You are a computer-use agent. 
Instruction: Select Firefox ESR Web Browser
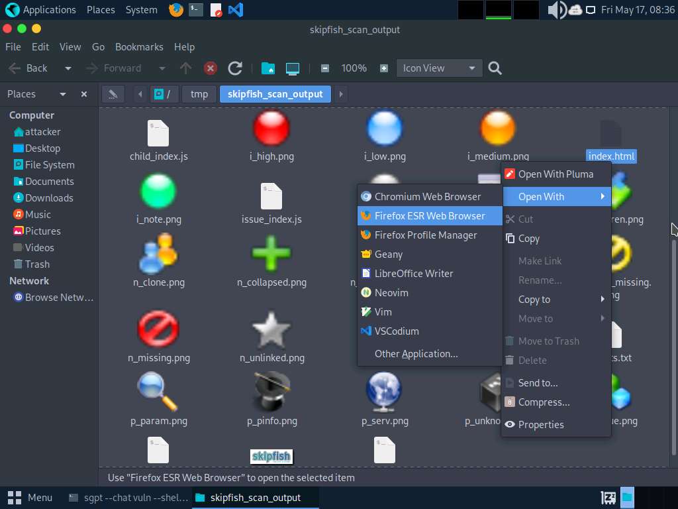pos(429,216)
